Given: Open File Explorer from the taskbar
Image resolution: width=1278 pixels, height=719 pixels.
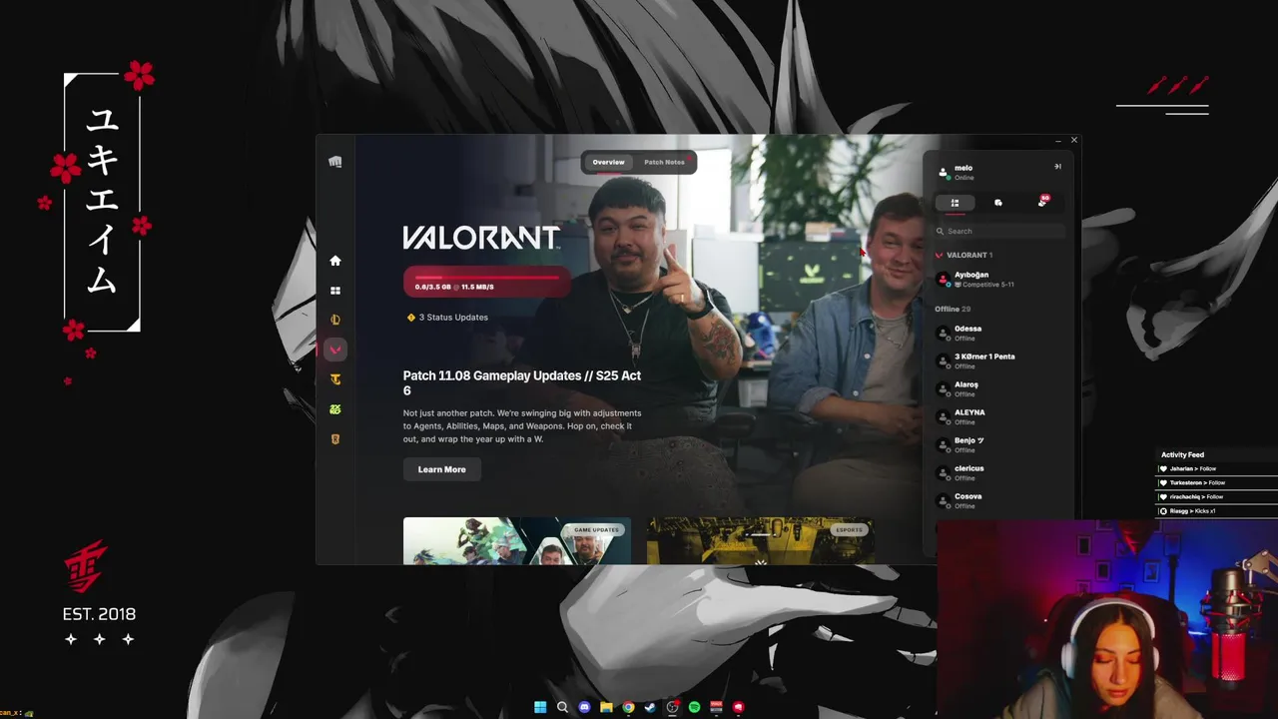Looking at the screenshot, I should (x=606, y=707).
